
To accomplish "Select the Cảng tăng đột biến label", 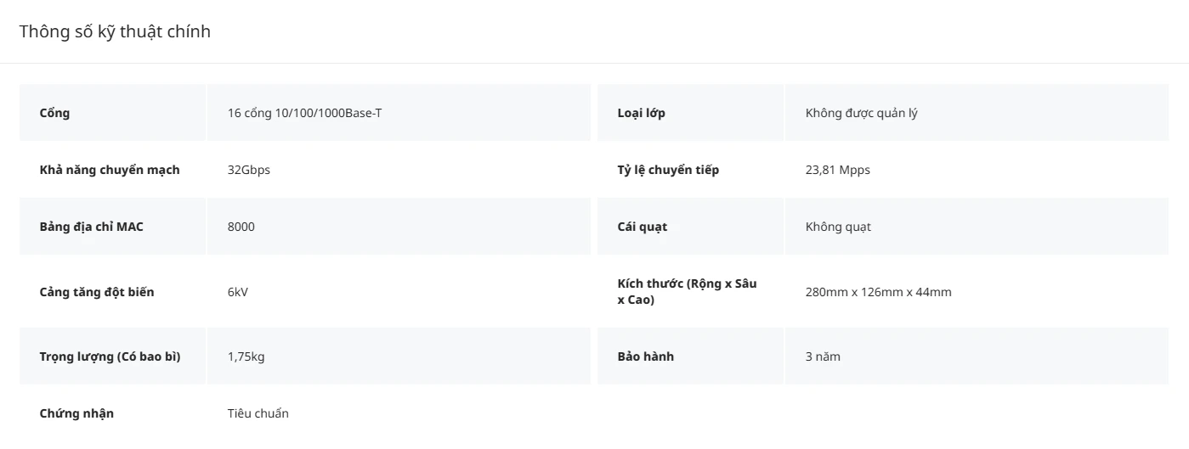I will (x=97, y=292).
